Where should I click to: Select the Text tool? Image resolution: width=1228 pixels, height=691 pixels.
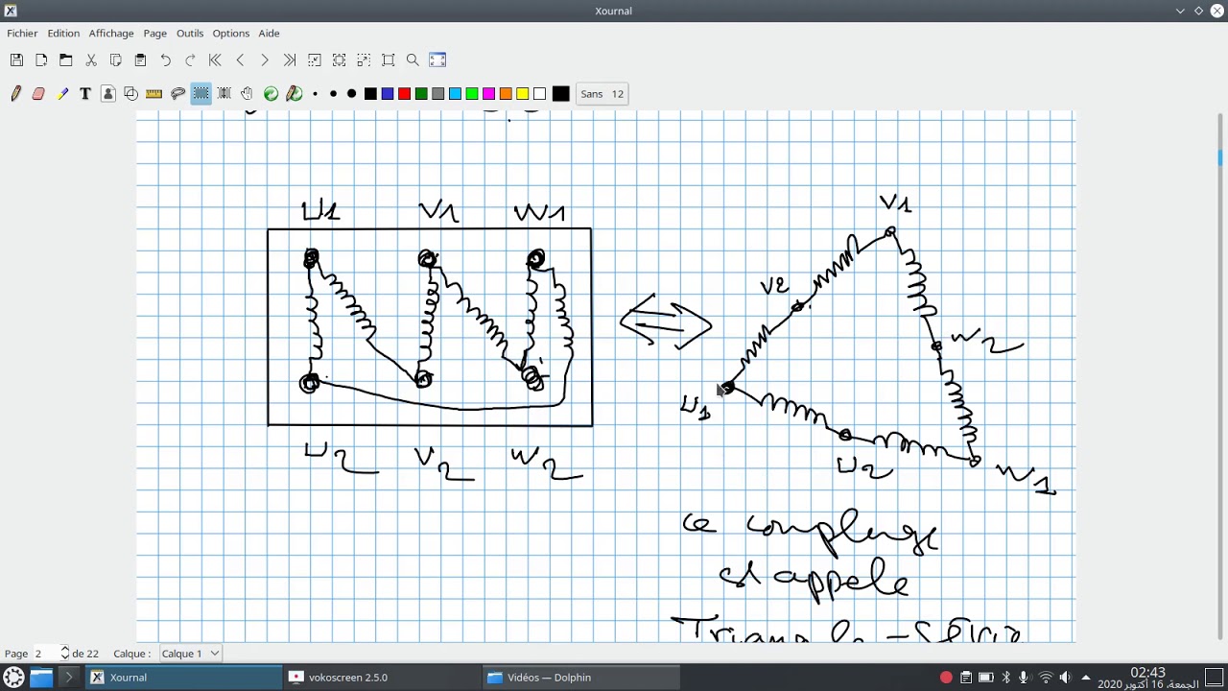click(x=85, y=94)
